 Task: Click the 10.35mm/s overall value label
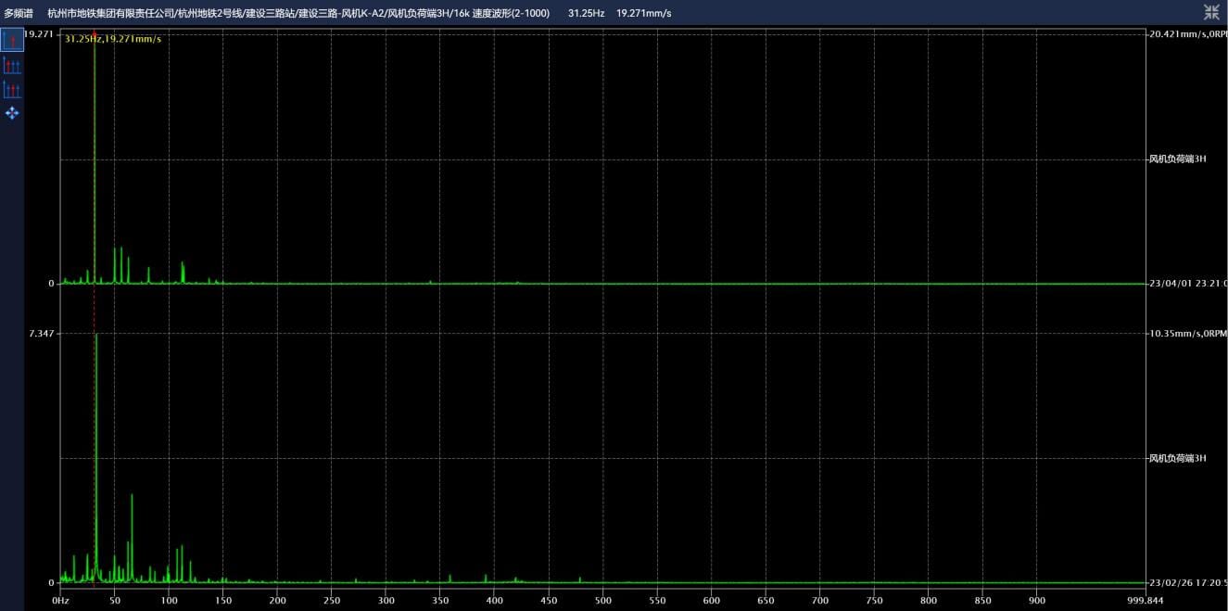[1187, 334]
